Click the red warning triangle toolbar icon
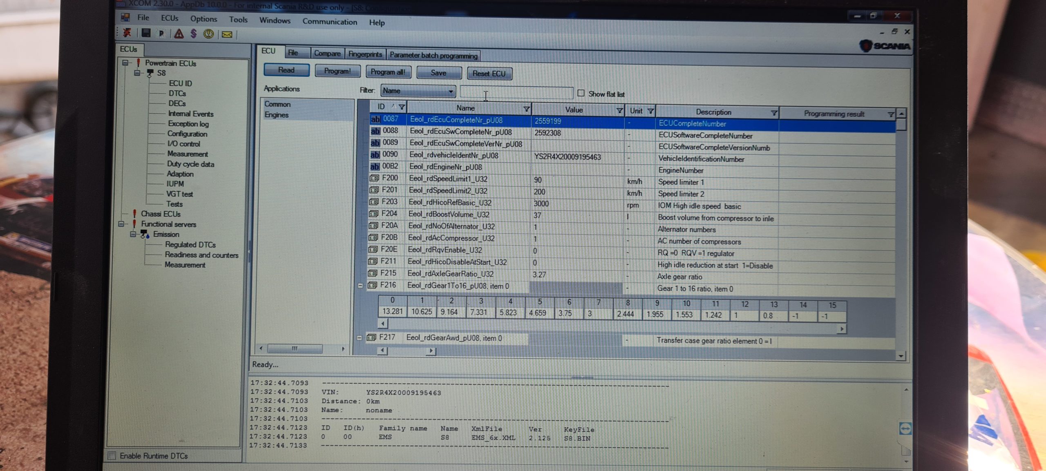Image resolution: width=1046 pixels, height=471 pixels. (179, 33)
